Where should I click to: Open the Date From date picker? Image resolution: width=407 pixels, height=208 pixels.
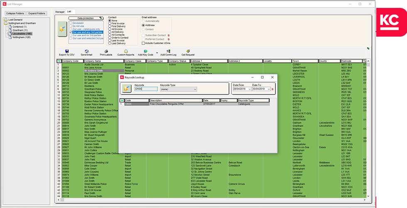click(x=250, y=89)
